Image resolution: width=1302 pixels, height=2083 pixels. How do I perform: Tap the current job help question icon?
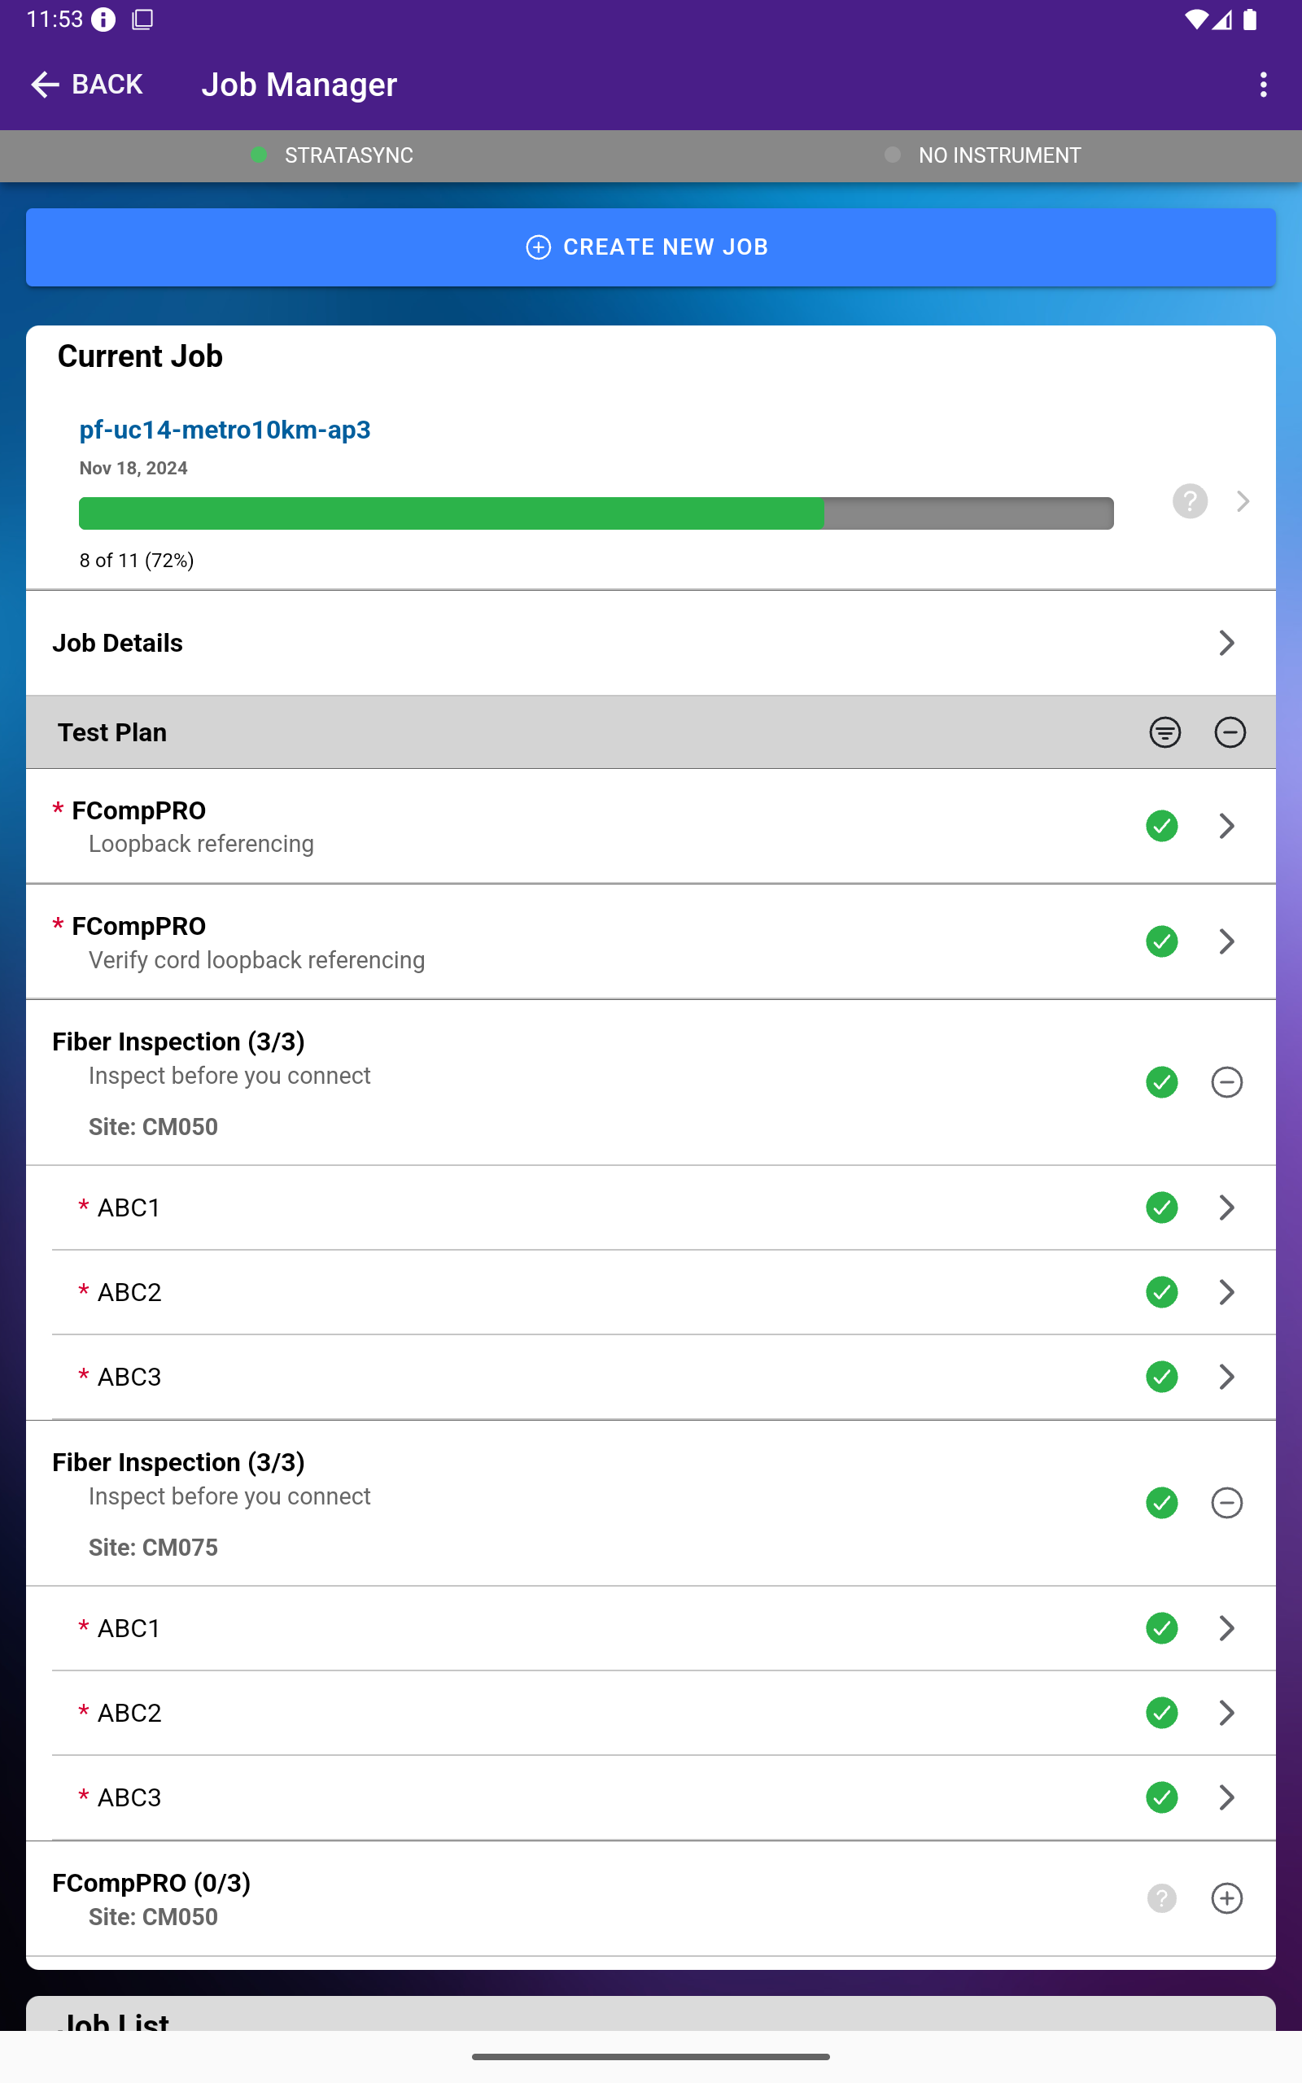click(1190, 501)
